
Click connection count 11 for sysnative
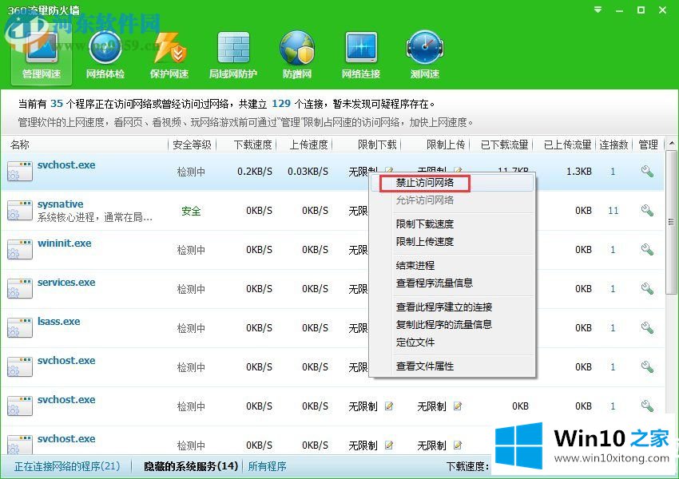click(x=613, y=211)
